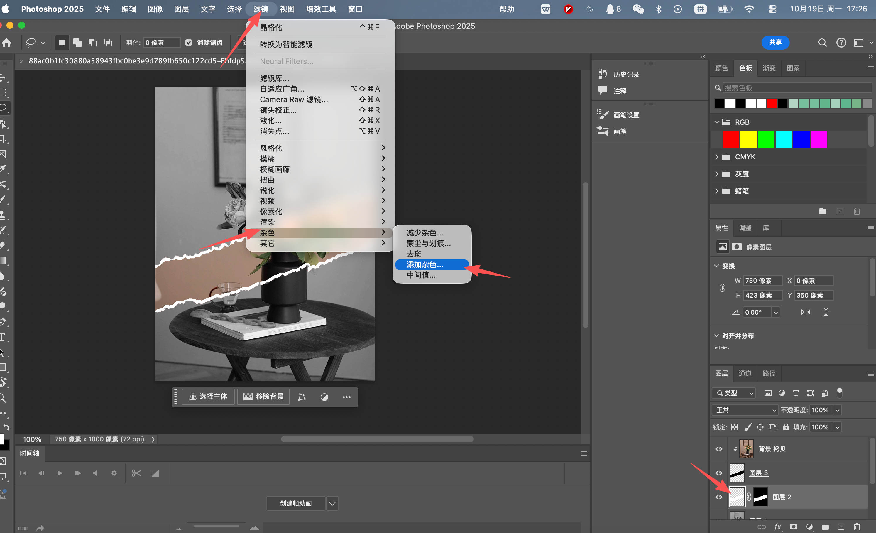Click the 选择主体 button
876x533 pixels.
coord(208,397)
